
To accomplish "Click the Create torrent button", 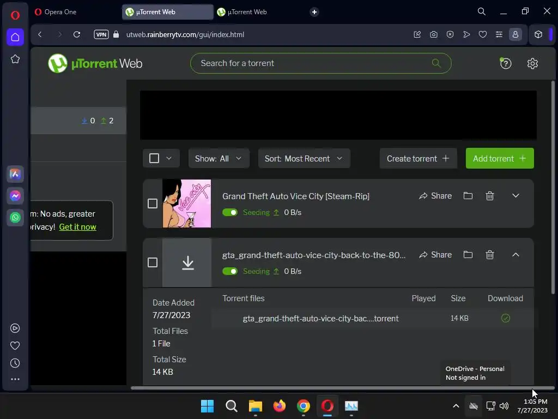I will click(418, 159).
